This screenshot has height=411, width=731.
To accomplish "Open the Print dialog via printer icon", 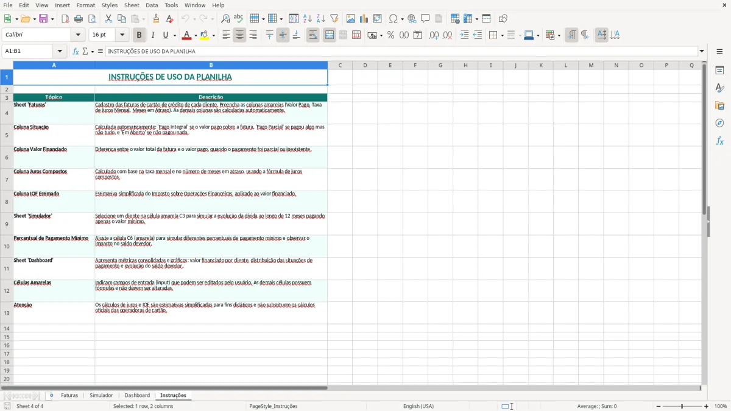I will (79, 19).
